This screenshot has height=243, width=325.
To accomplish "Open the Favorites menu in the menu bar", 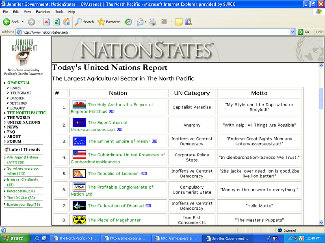I will coord(43,12).
